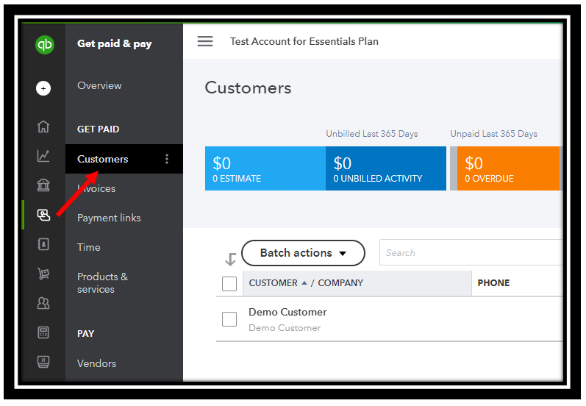Screen dimensions: 586x406
Task: Toggle the hamburger navigation menu
Action: pyautogui.click(x=205, y=41)
